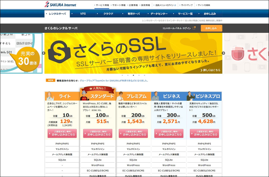Click the プレミアム plan character illustration
269x177 pixels.
point(120,96)
